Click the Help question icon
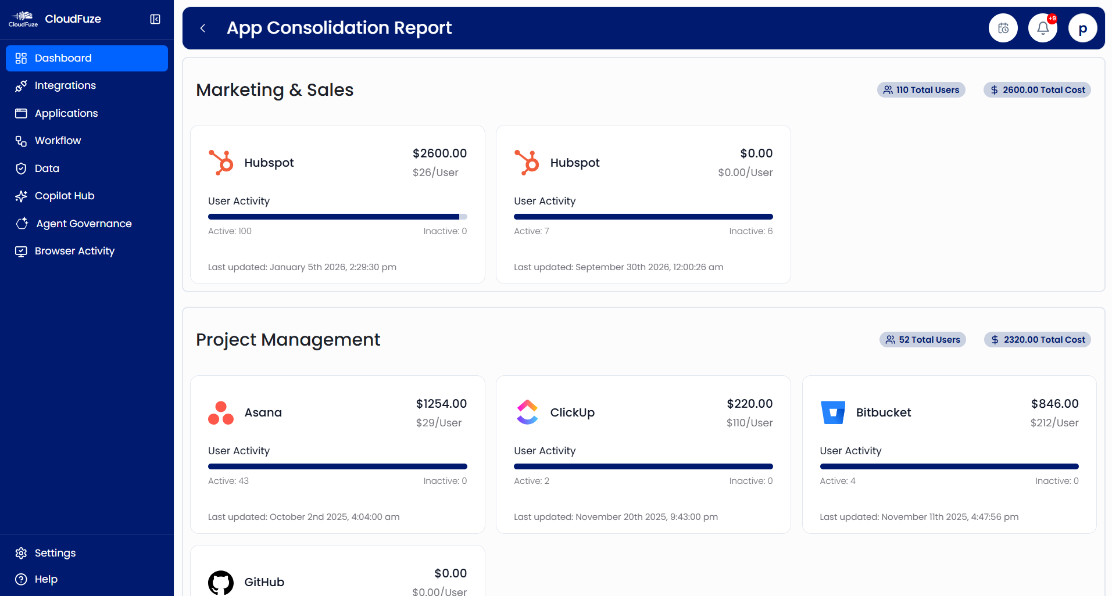Viewport: 1112px width, 596px height. click(21, 579)
